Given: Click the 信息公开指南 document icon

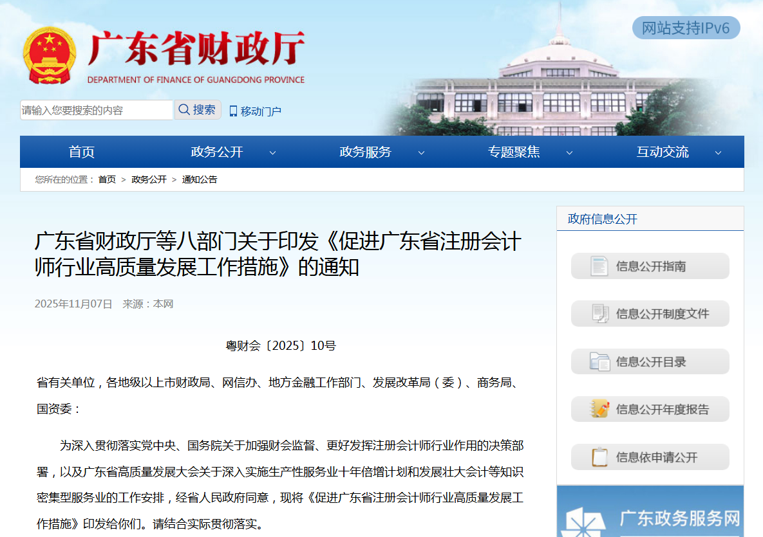Looking at the screenshot, I should (599, 266).
